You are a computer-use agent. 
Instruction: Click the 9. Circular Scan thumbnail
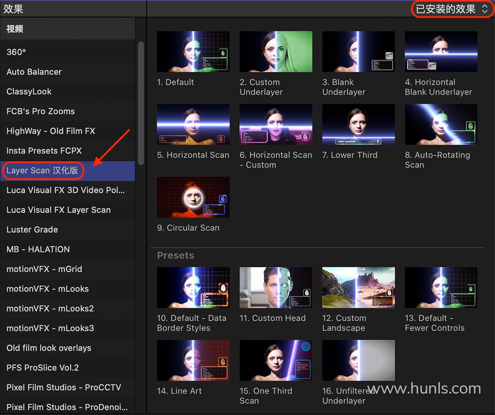click(193, 197)
